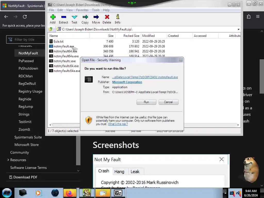Screen dimensions: 264x198
Task: Open PsShutdown in the sidebar
Action: click(28, 68)
